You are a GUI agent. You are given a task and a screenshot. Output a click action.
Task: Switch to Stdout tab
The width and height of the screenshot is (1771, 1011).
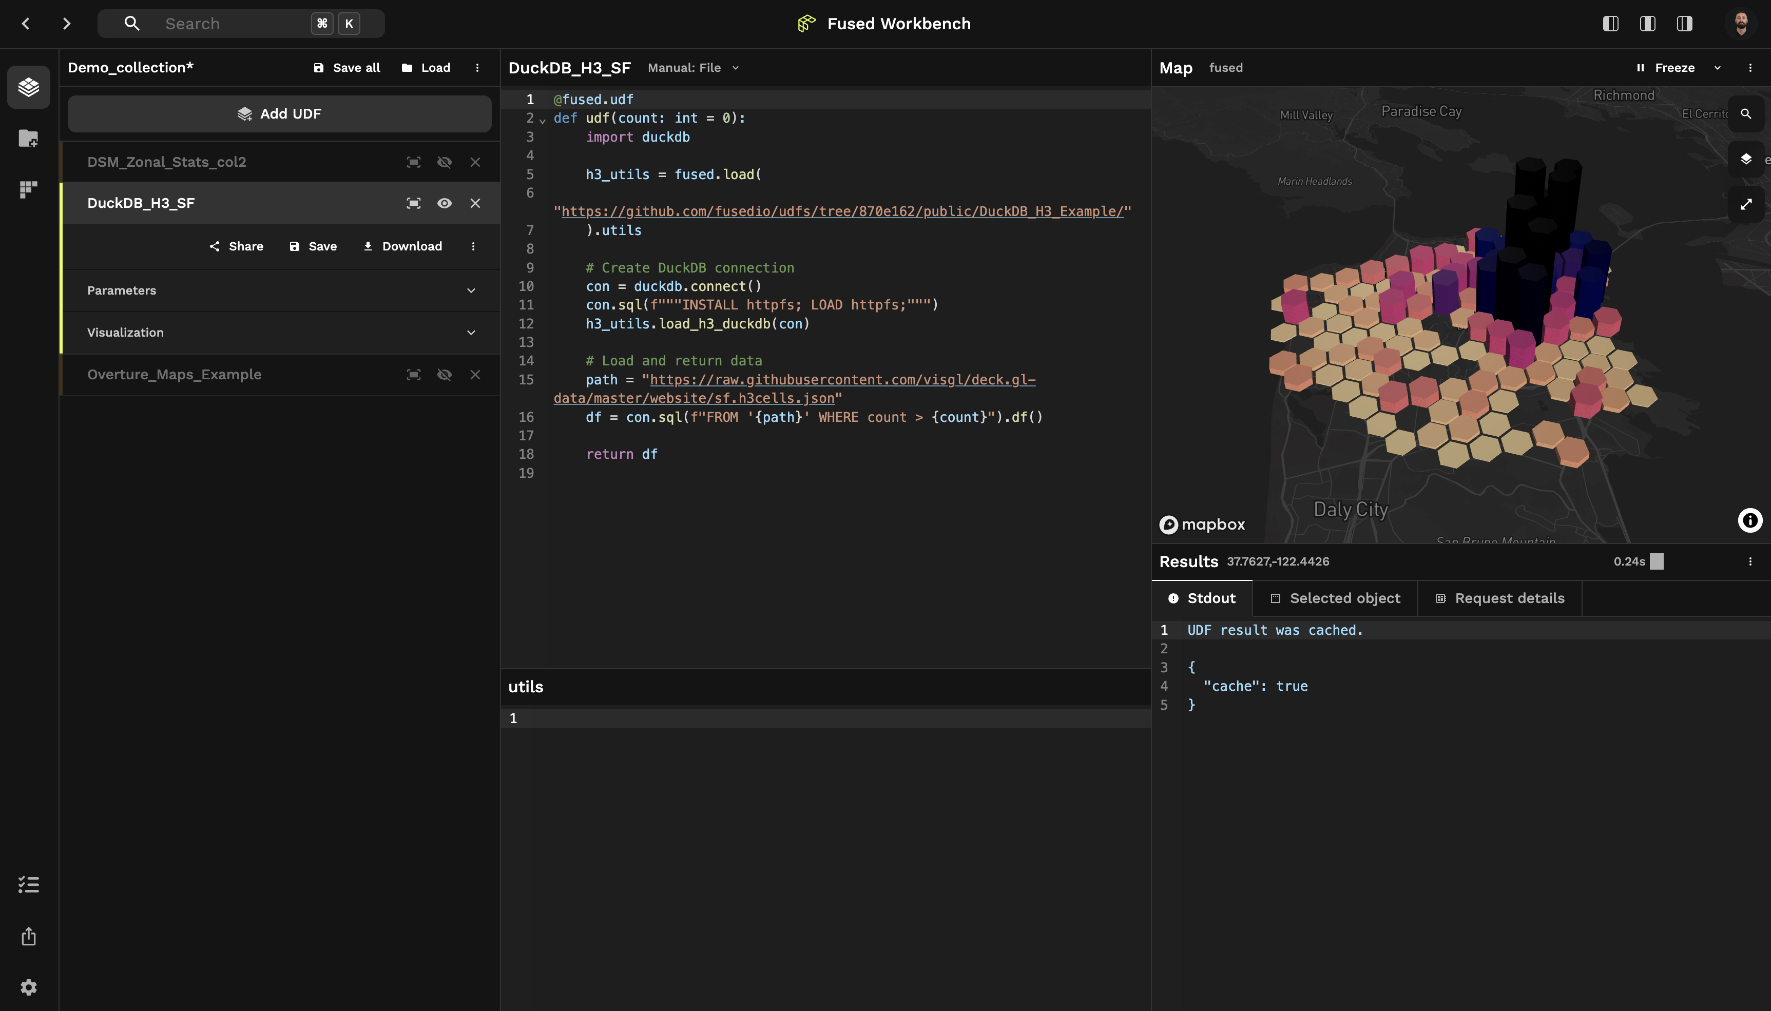click(x=1202, y=598)
